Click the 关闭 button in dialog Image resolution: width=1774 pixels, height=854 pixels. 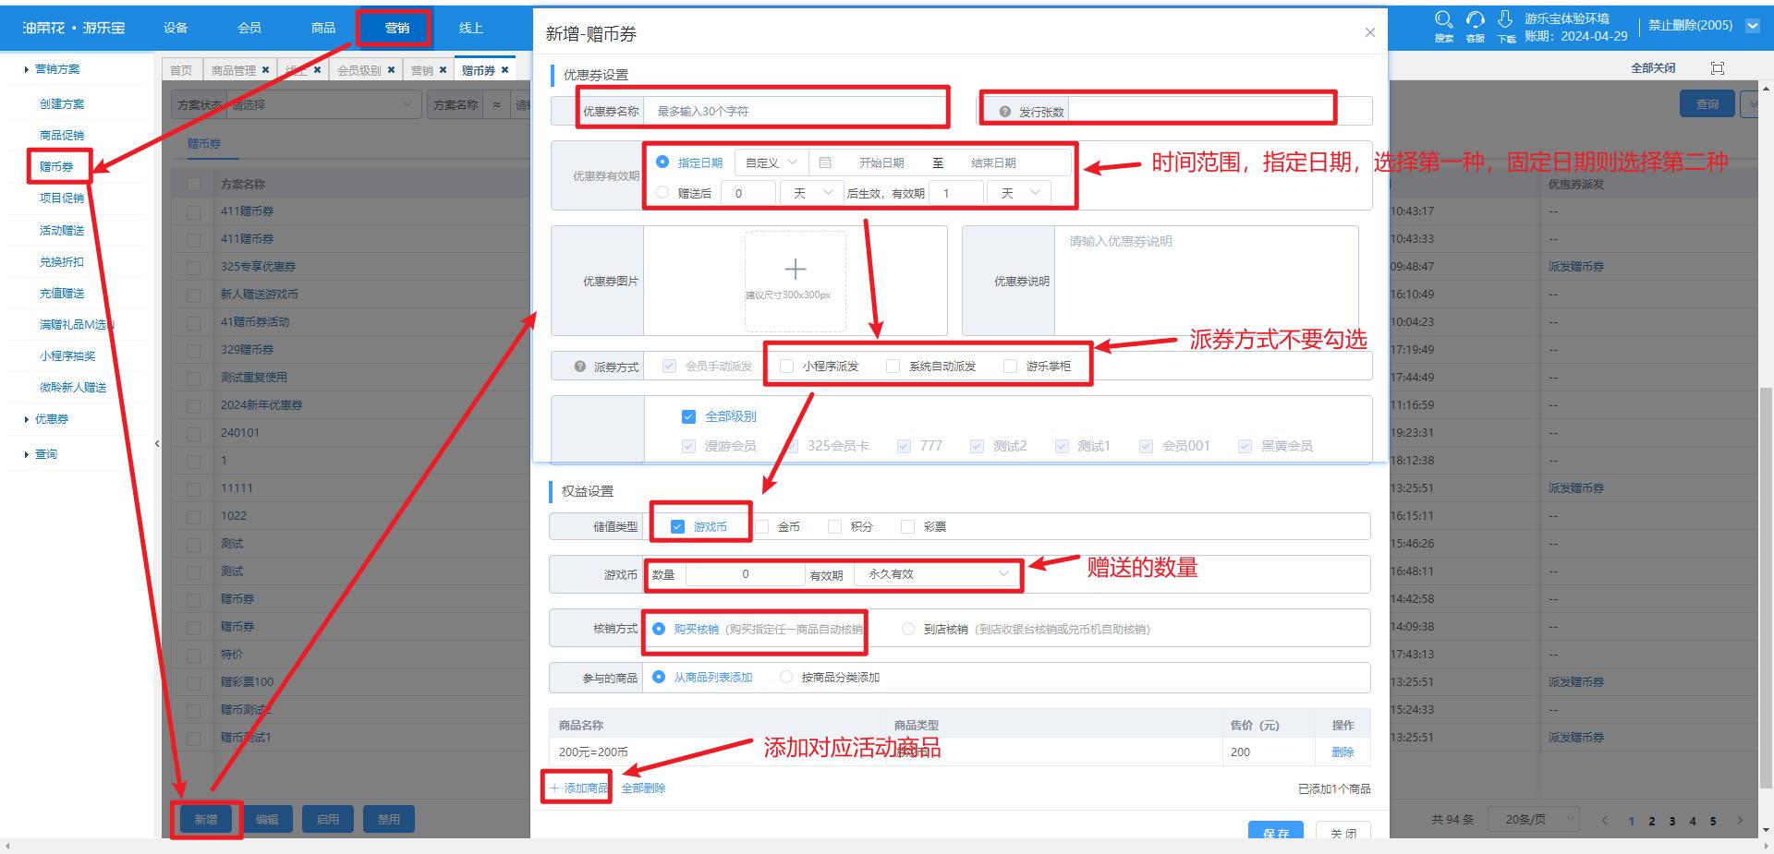pyautogui.click(x=1343, y=830)
